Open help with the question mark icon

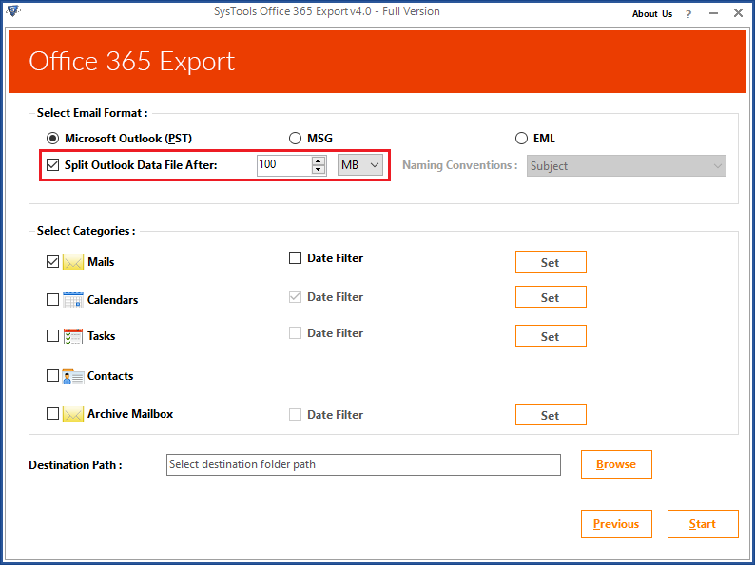(x=688, y=14)
